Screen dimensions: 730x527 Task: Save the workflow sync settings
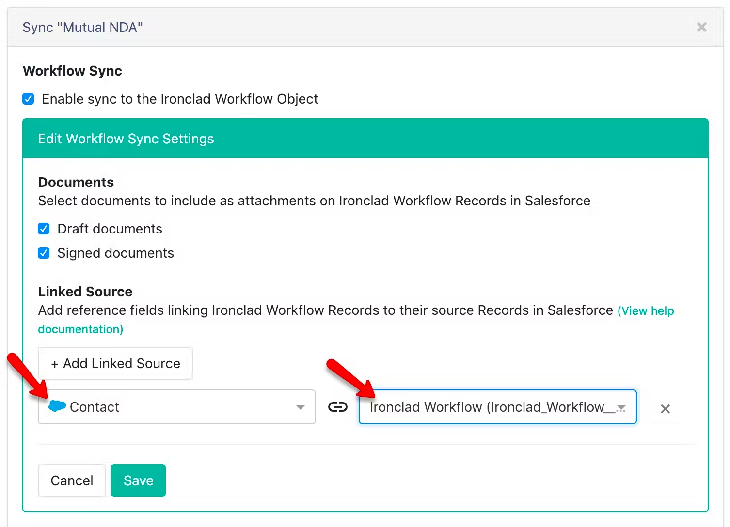click(138, 480)
